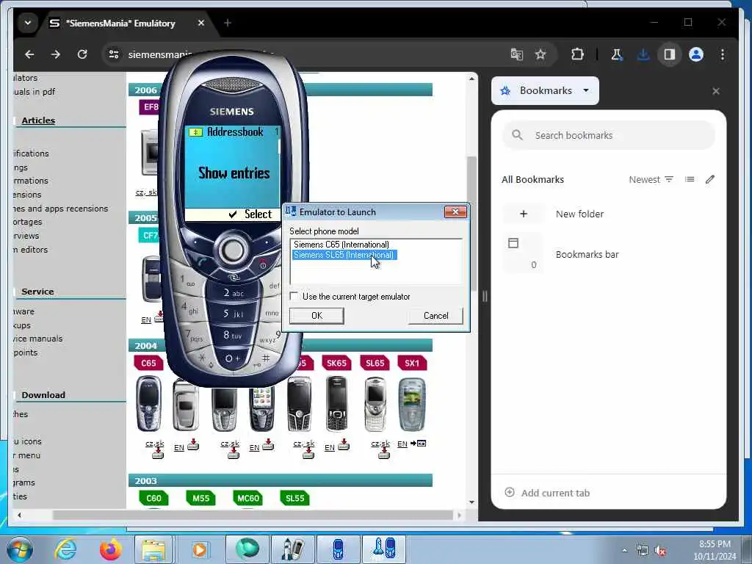
Task: Click the MC60 model badge
Action: point(248,499)
